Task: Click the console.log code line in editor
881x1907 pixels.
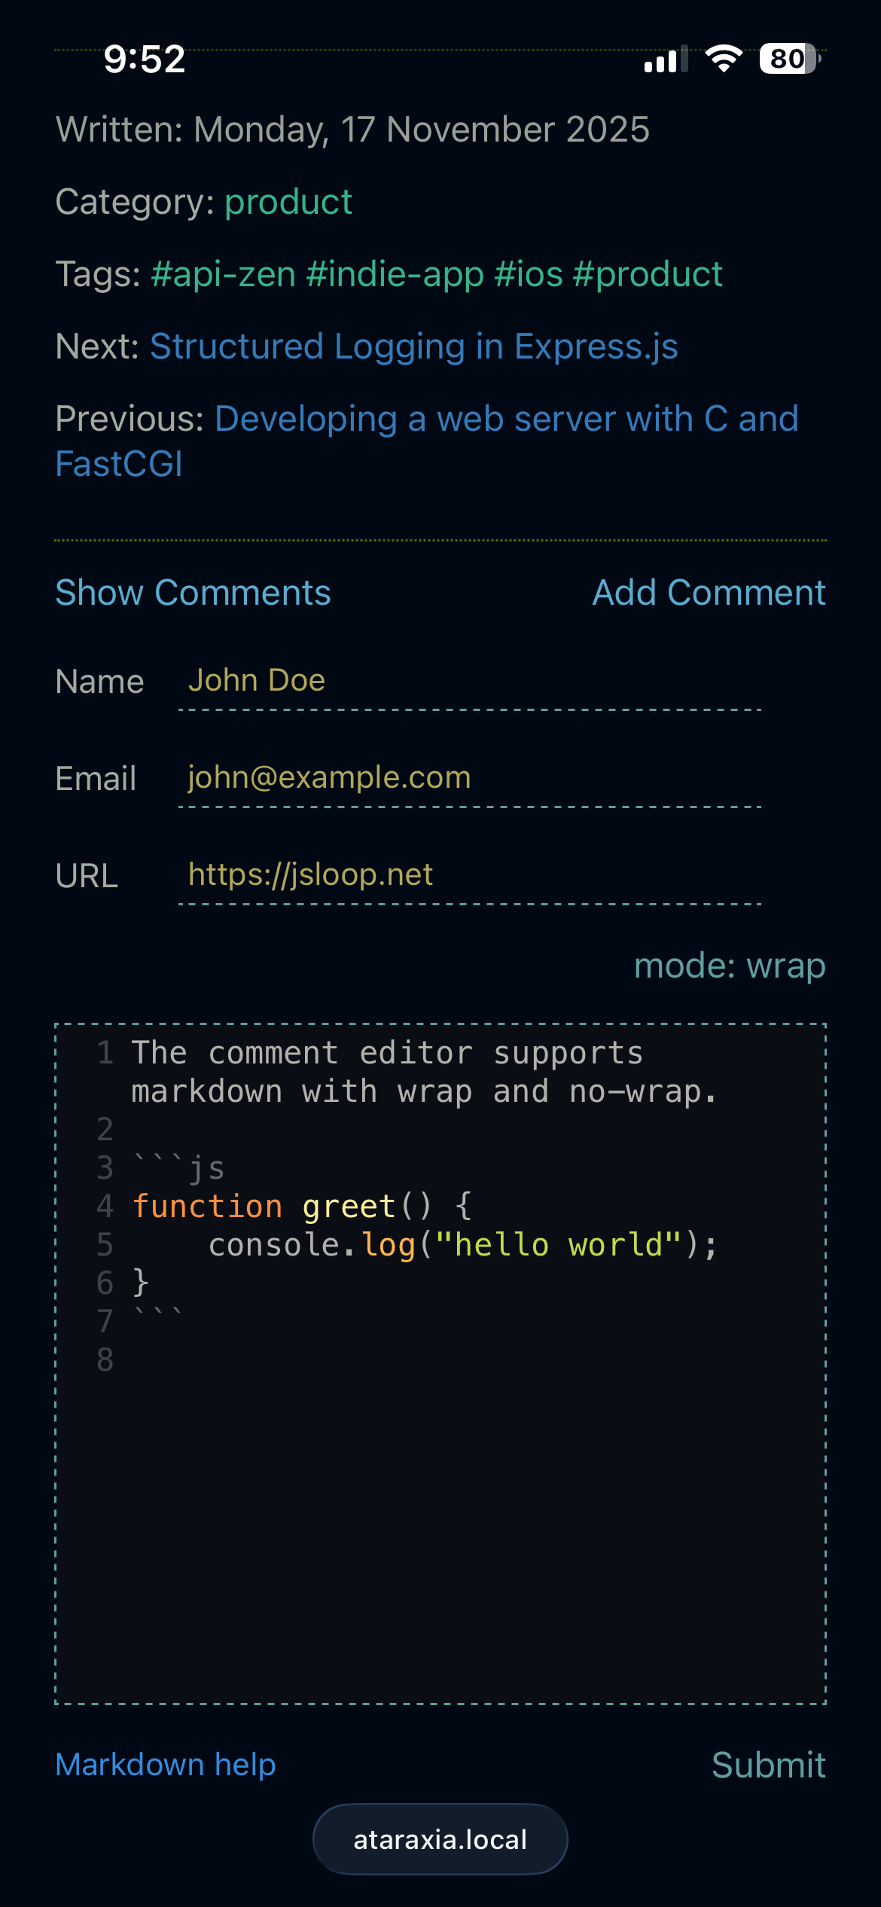Action: point(462,1245)
